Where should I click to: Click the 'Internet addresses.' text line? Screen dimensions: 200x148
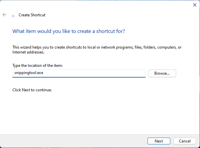28,52
